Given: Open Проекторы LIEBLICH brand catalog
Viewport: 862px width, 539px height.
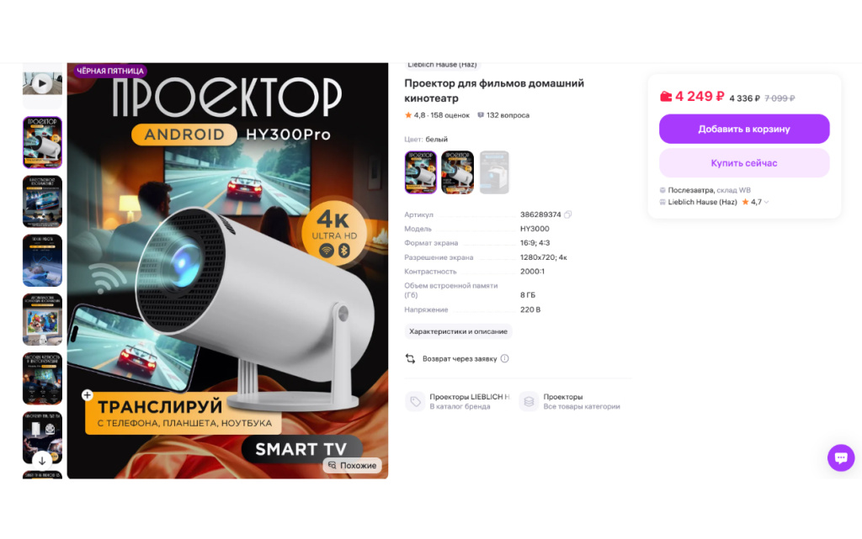Looking at the screenshot, I should (x=458, y=401).
